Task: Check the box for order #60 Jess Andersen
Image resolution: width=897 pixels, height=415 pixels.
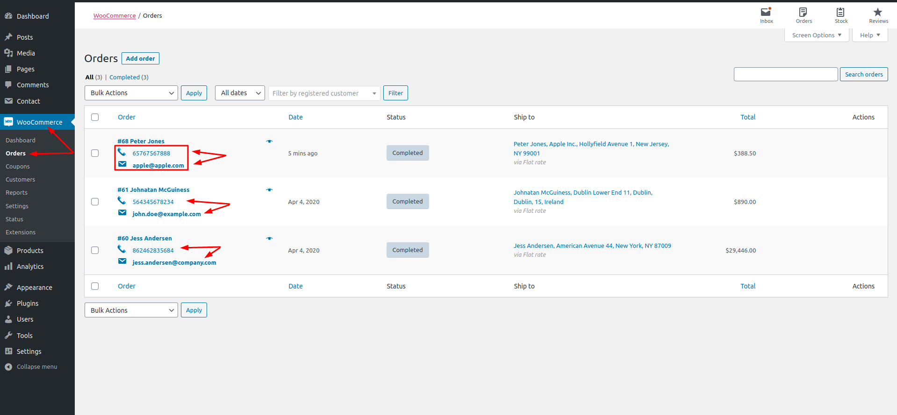Action: tap(95, 250)
